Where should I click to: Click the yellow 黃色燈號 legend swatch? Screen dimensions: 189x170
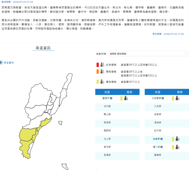click(98, 82)
